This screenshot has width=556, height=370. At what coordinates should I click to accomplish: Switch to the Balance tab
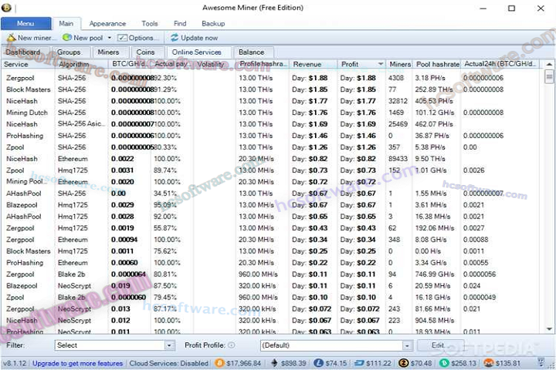click(x=252, y=52)
